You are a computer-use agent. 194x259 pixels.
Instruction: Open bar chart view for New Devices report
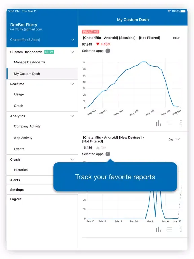point(158,229)
